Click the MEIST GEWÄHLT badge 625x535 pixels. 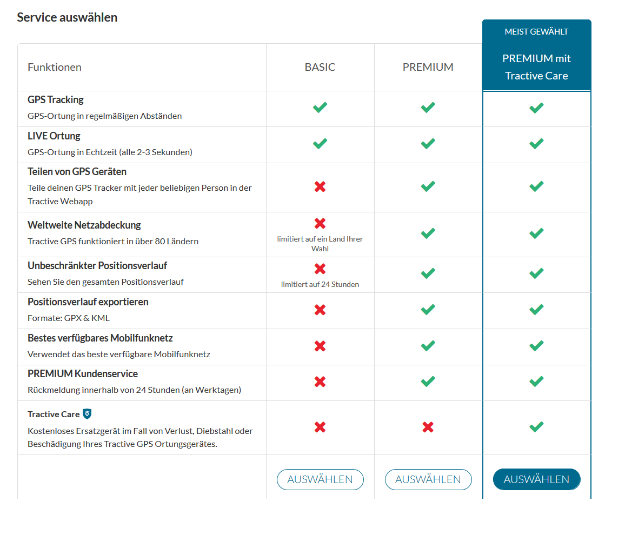pos(536,31)
